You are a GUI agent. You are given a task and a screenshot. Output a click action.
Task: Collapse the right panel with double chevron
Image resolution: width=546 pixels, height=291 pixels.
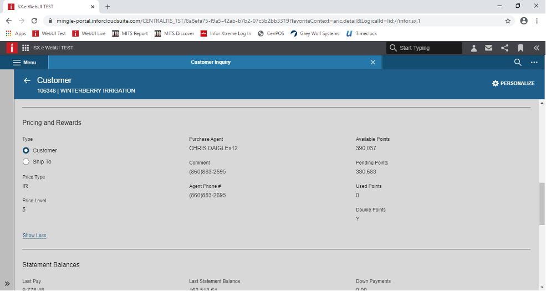[536, 48]
